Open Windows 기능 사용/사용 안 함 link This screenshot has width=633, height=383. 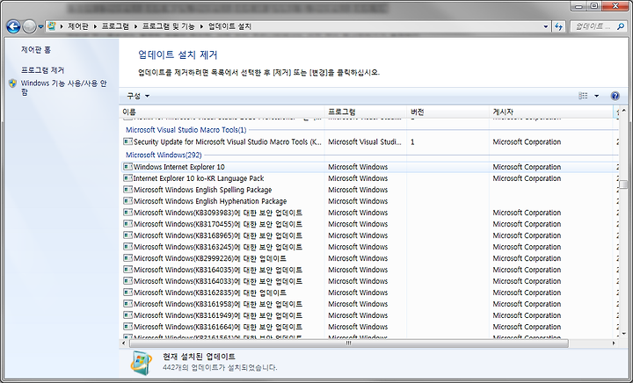click(64, 88)
